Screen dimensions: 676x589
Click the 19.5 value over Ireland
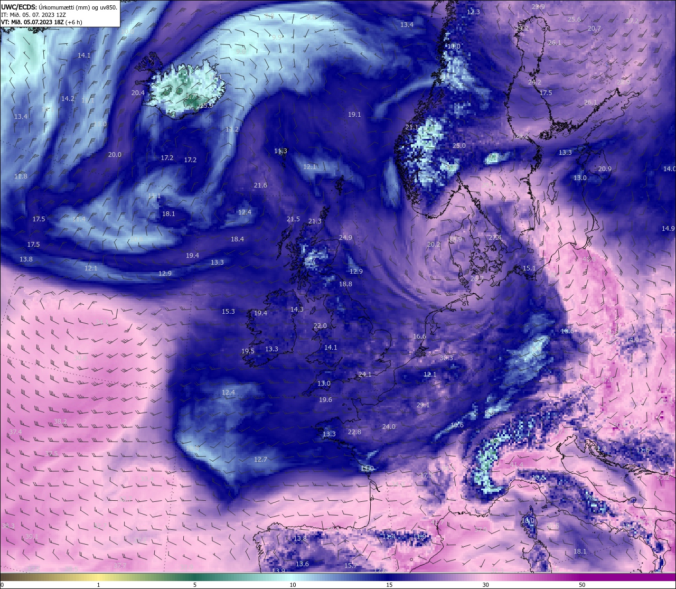click(248, 351)
